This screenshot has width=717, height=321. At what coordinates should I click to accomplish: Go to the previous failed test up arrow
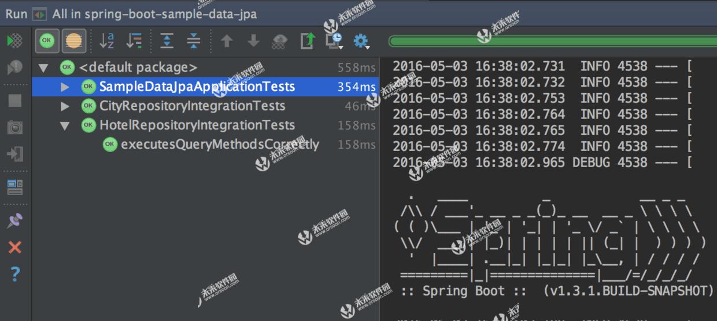pyautogui.click(x=227, y=41)
